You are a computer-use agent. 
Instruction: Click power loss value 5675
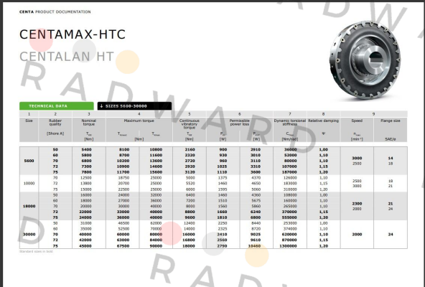[x=256, y=201]
